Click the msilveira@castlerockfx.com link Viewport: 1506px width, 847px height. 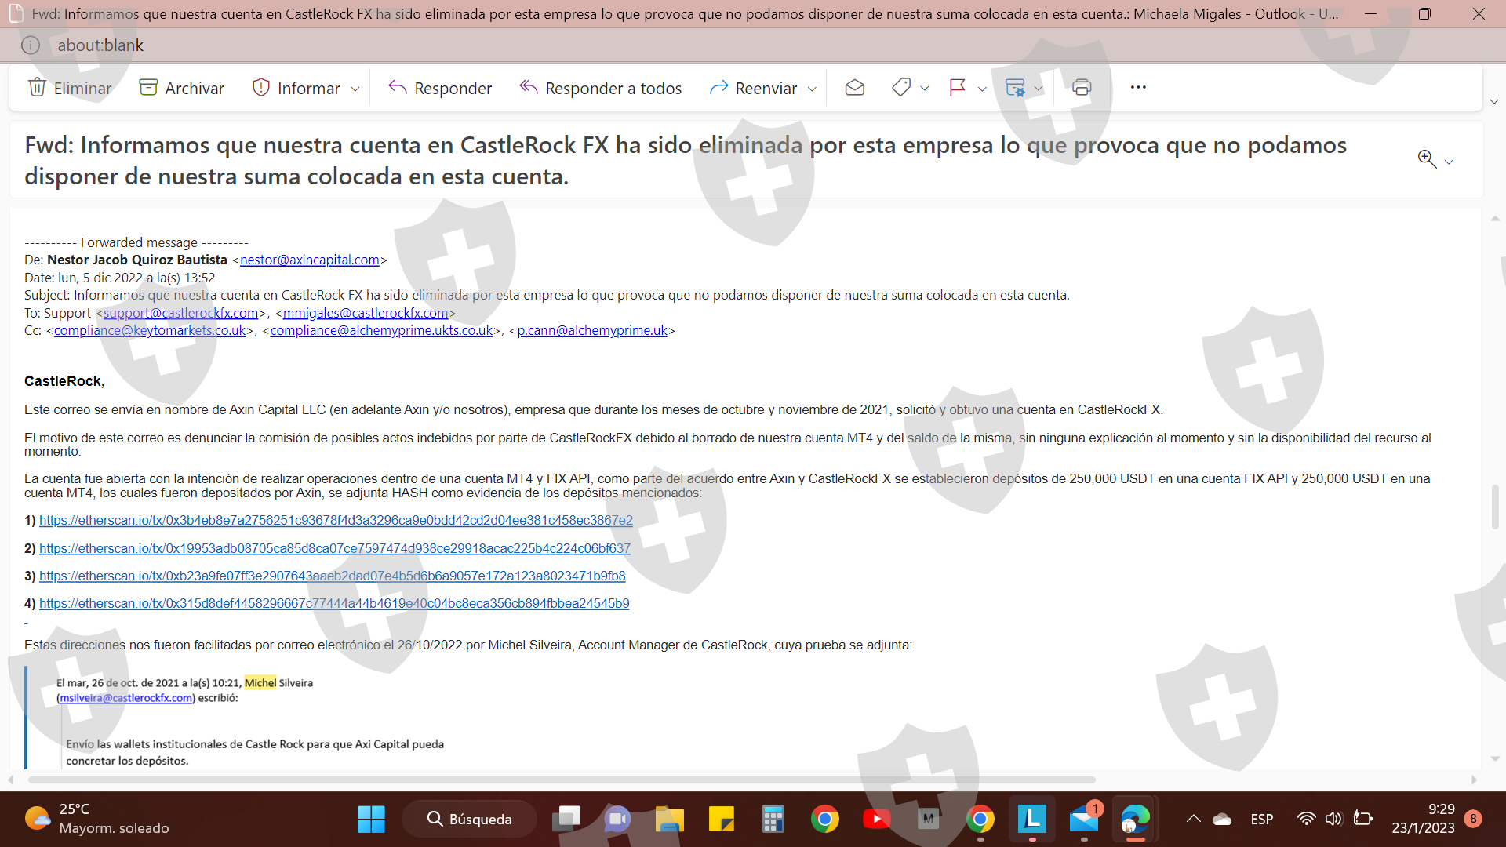pyautogui.click(x=125, y=698)
